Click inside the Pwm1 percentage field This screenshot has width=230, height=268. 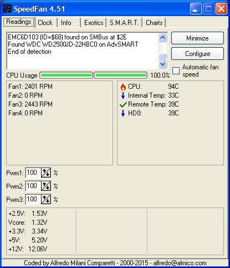tap(33, 173)
